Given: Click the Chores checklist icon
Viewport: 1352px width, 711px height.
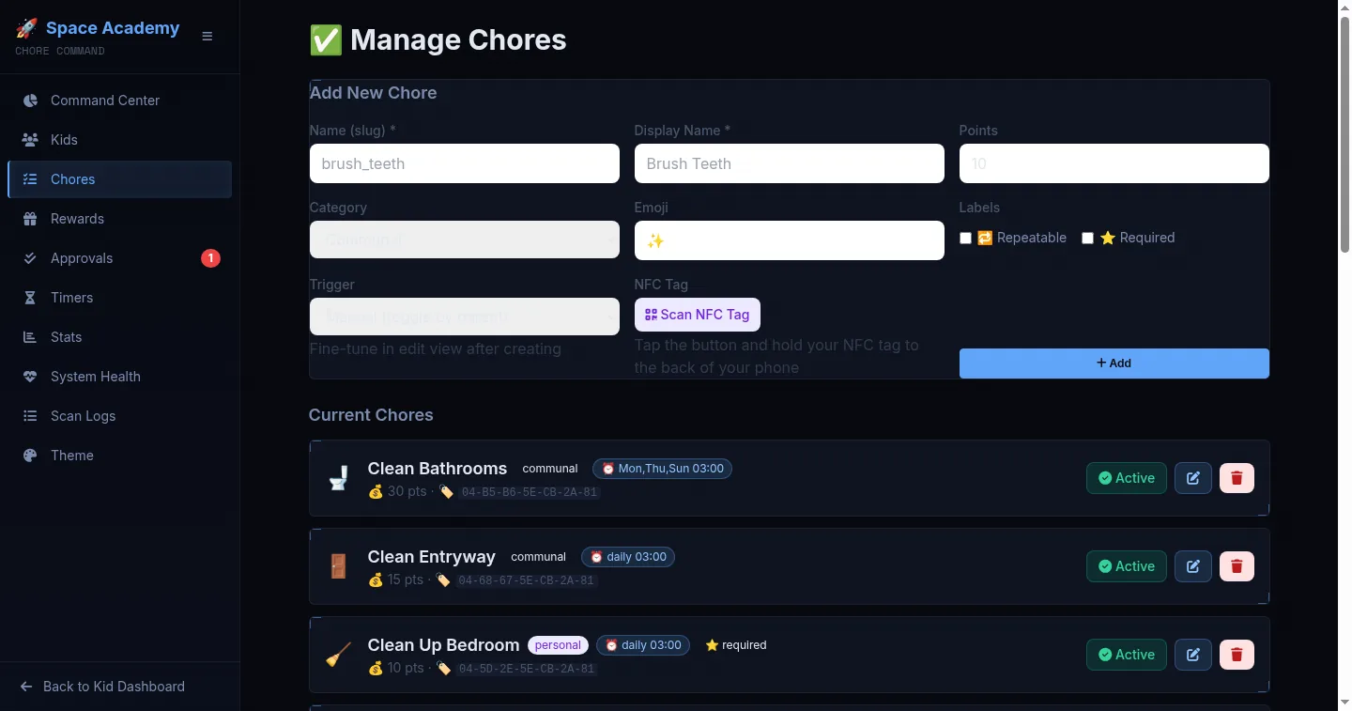Looking at the screenshot, I should coord(30,179).
